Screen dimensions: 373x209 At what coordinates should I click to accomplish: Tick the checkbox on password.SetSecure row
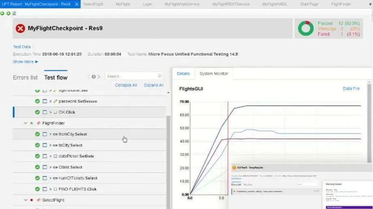[45, 101]
